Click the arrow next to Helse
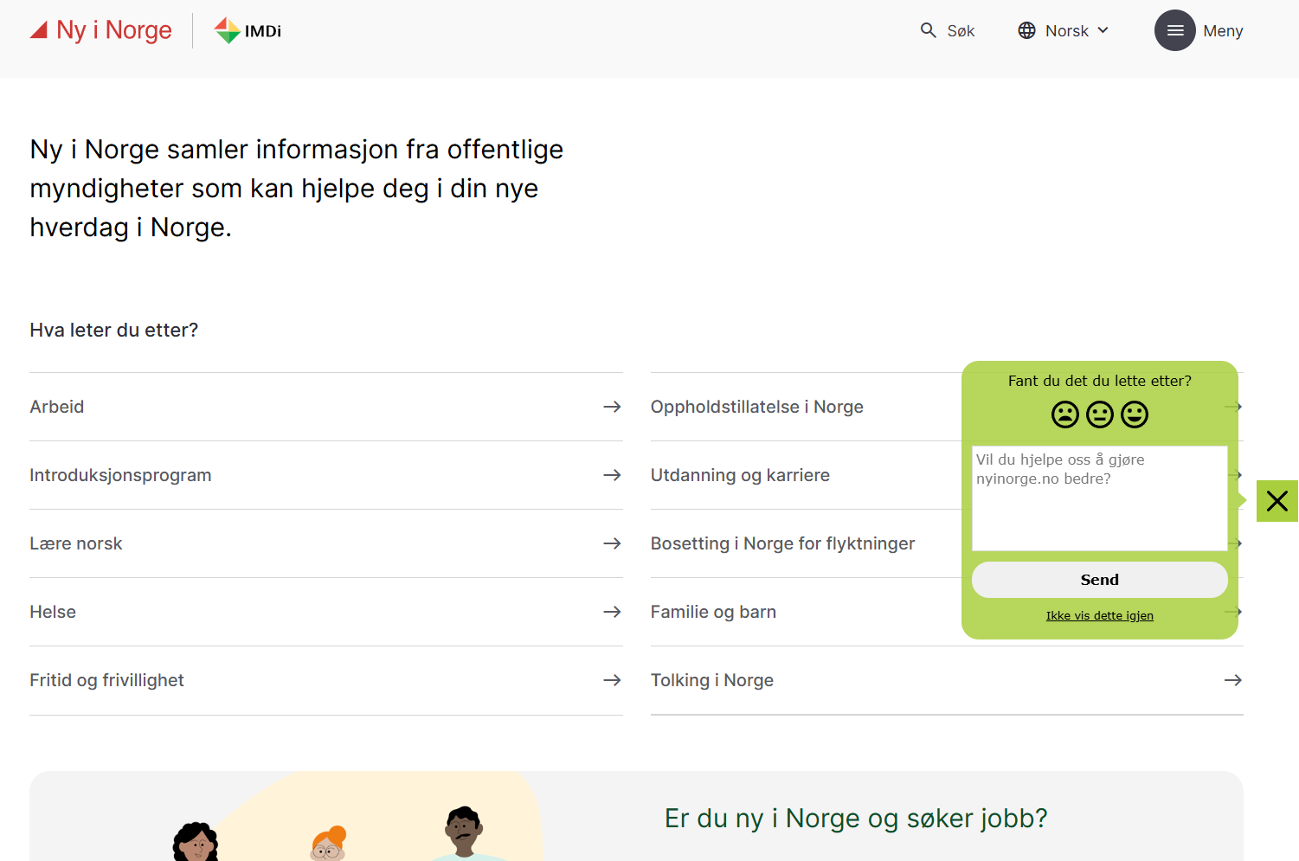 point(612,612)
